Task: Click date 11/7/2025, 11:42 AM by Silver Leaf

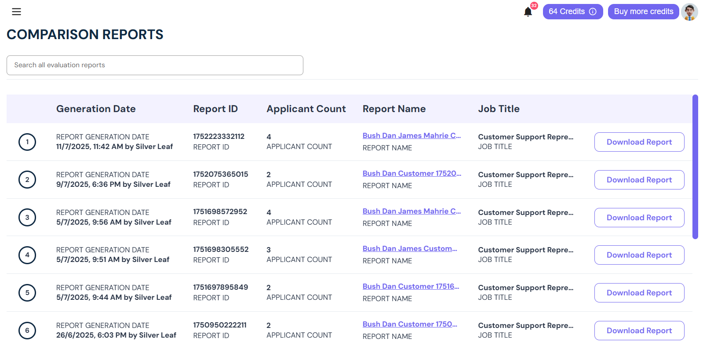Action: (x=114, y=147)
